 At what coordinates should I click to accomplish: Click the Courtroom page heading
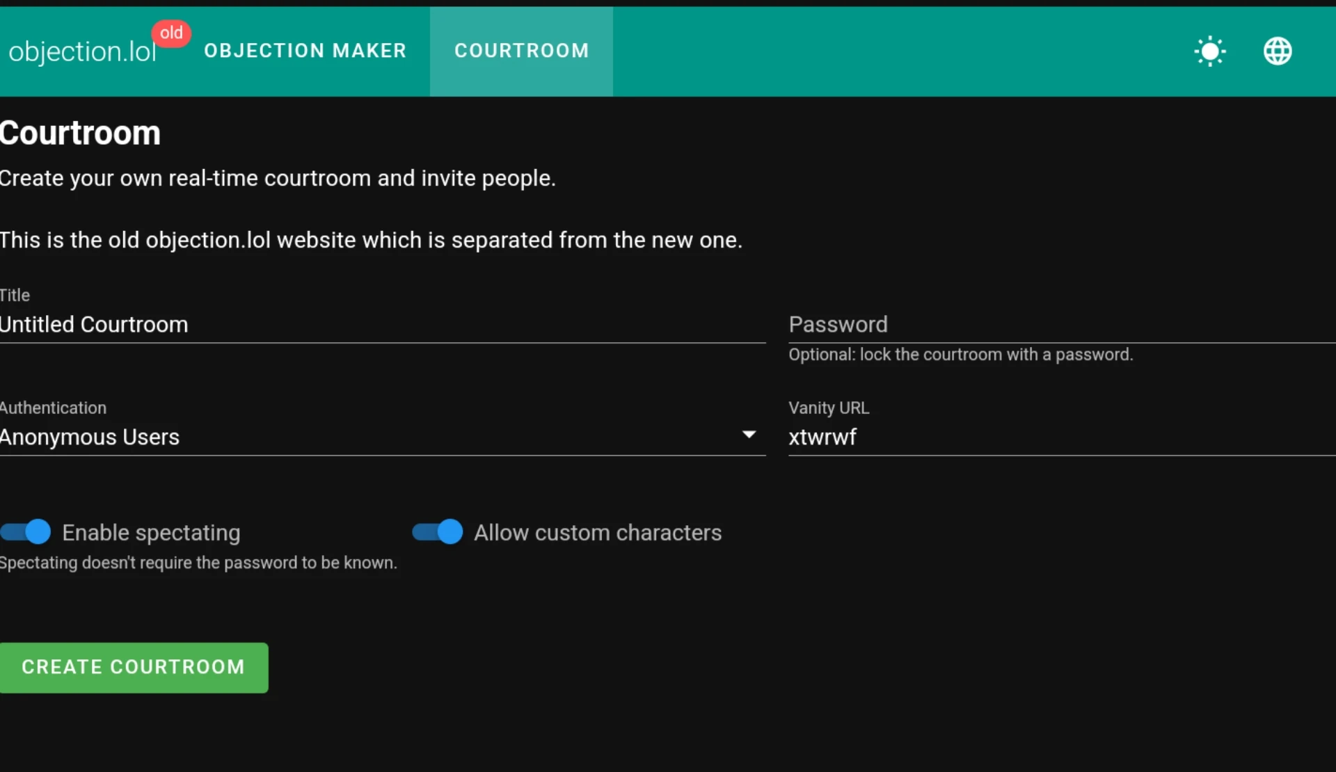[80, 134]
